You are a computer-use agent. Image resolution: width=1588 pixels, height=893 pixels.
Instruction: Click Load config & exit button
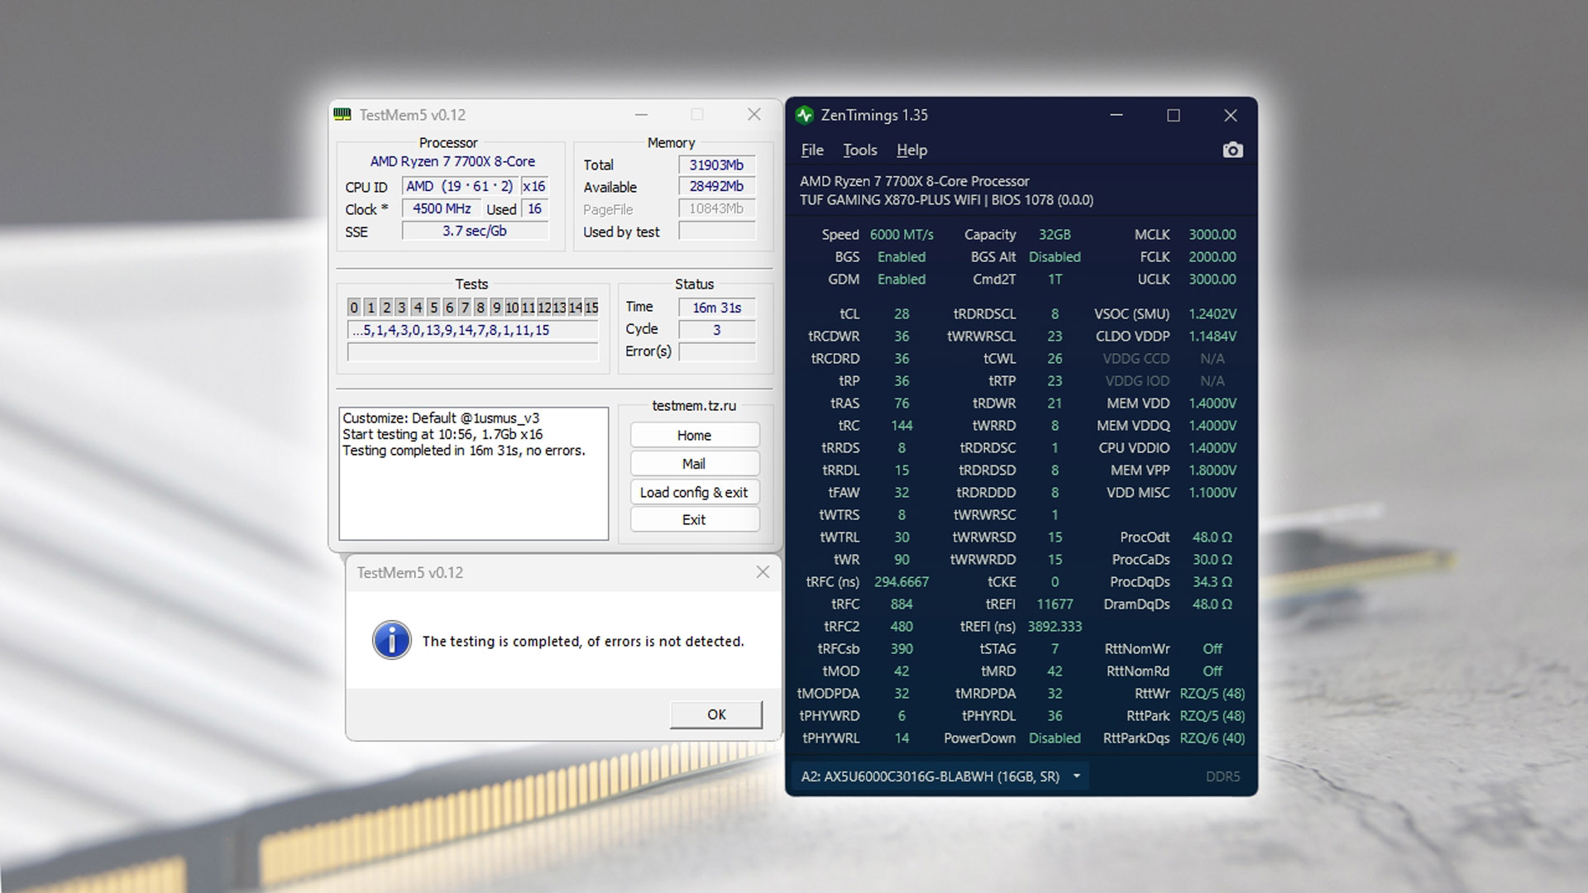point(694,492)
